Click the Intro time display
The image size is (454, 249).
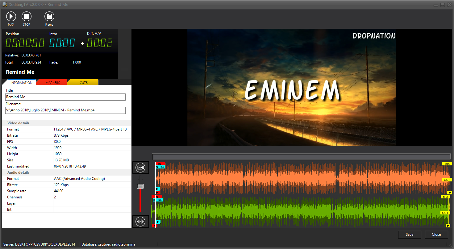tap(62, 43)
